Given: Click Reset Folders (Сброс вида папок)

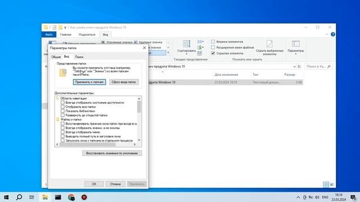Looking at the screenshot, I should (x=124, y=82).
